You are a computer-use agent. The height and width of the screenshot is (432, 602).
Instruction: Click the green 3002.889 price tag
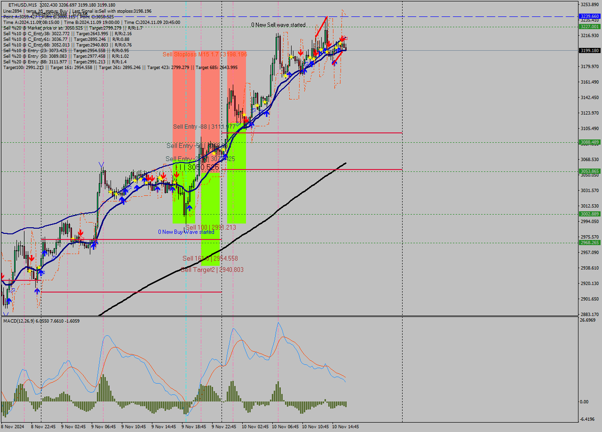[x=590, y=214]
